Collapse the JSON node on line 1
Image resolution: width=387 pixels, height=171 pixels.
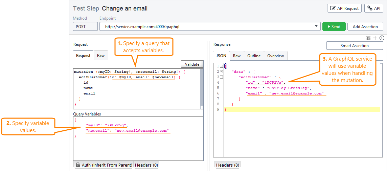pyautogui.click(x=221, y=66)
